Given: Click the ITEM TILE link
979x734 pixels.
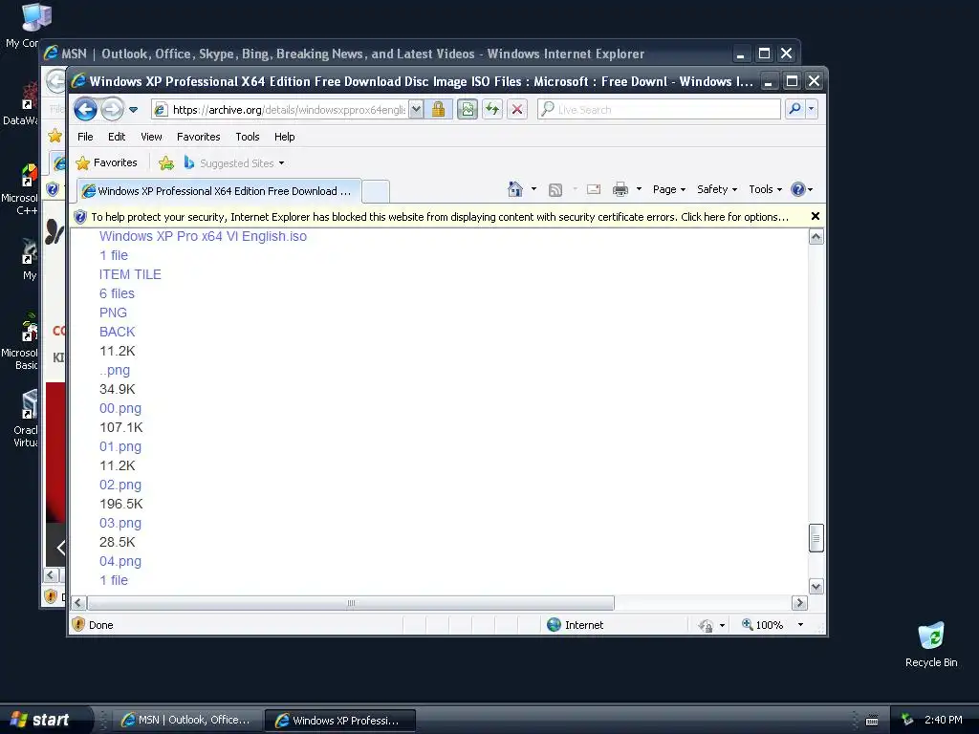Looking at the screenshot, I should (130, 274).
